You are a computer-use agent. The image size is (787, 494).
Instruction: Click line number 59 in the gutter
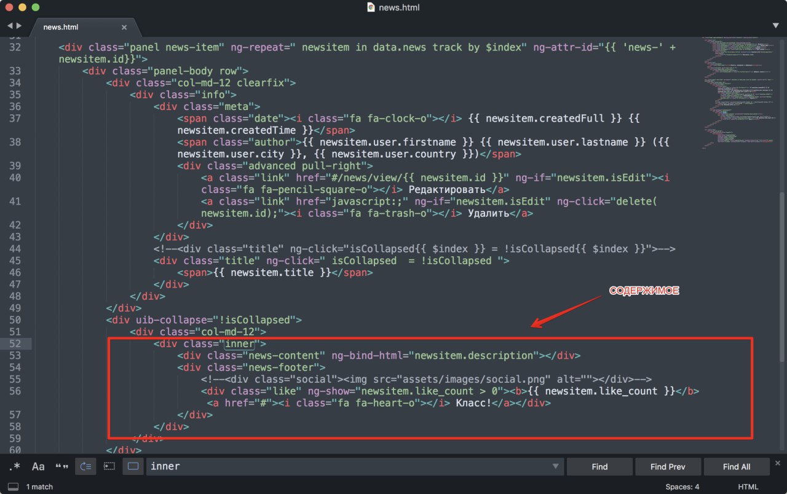pos(15,438)
